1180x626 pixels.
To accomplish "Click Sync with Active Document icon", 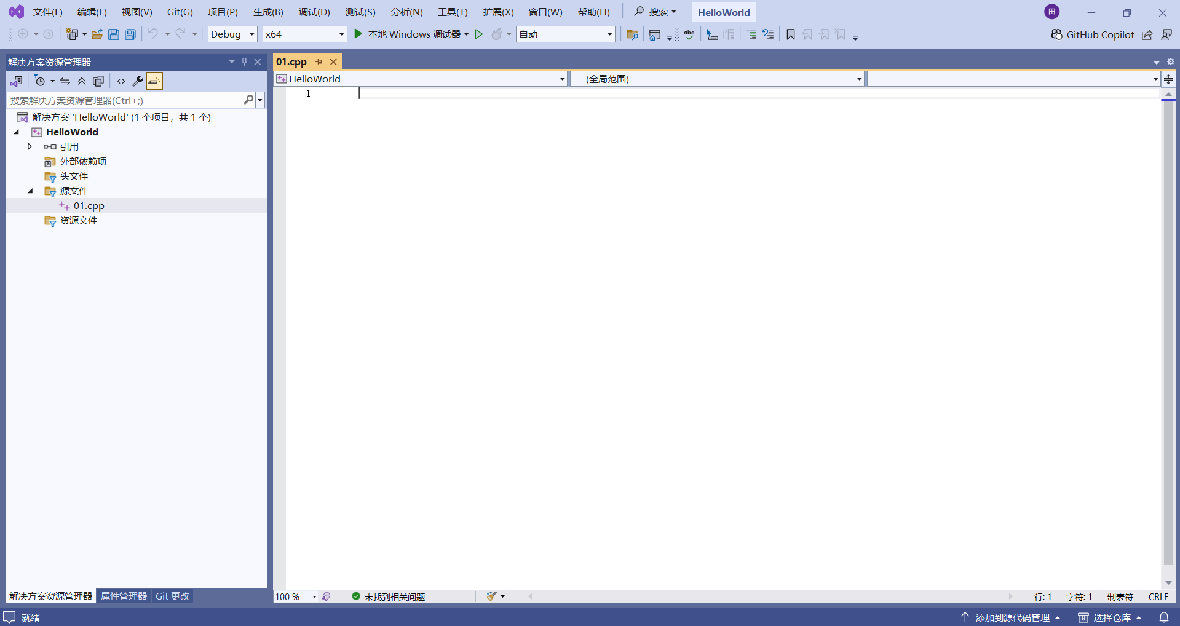I will click(x=65, y=81).
